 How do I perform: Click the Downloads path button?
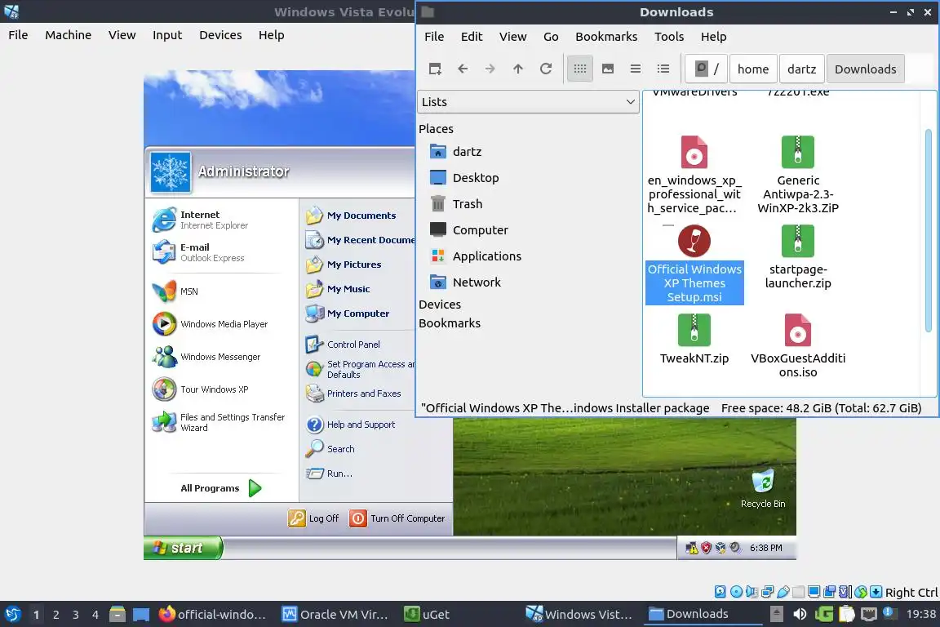point(865,69)
